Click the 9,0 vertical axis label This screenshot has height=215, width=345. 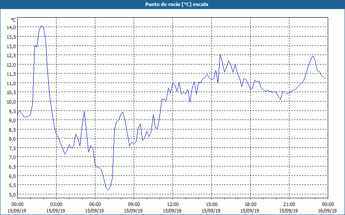pyautogui.click(x=13, y=120)
